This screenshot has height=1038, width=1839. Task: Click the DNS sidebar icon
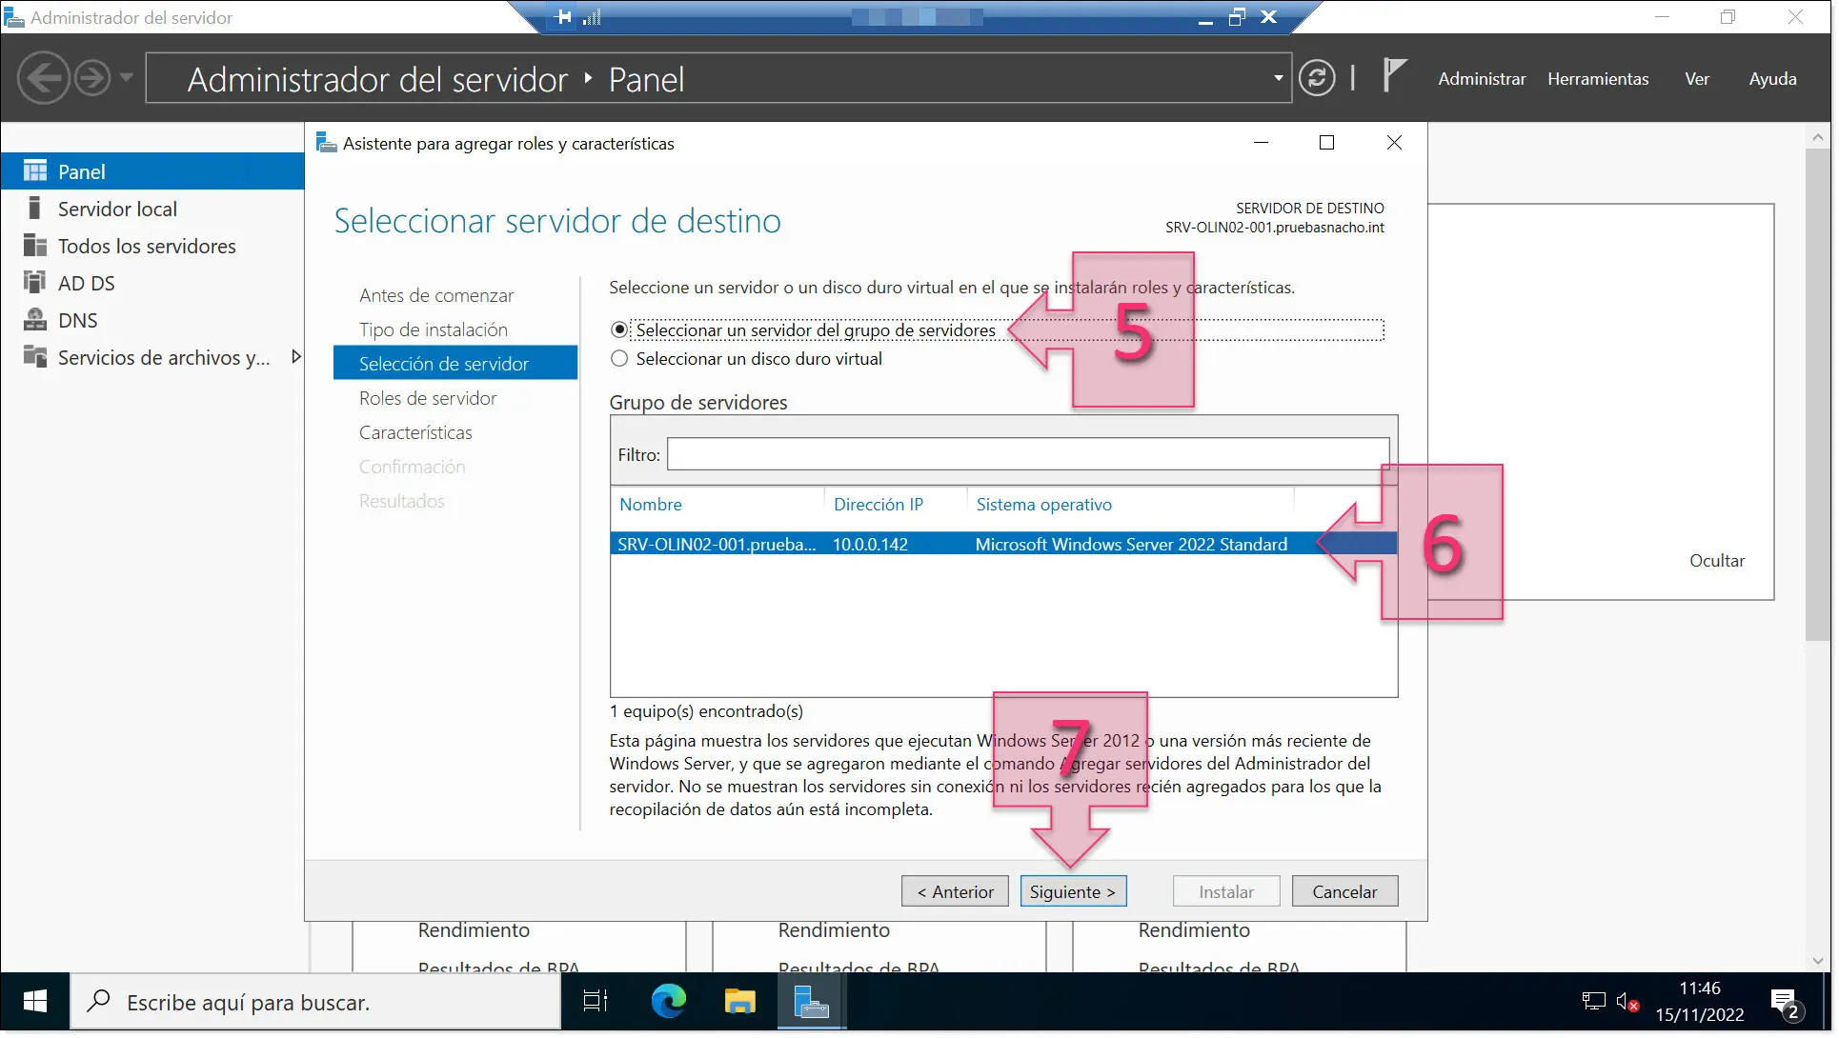[34, 320]
